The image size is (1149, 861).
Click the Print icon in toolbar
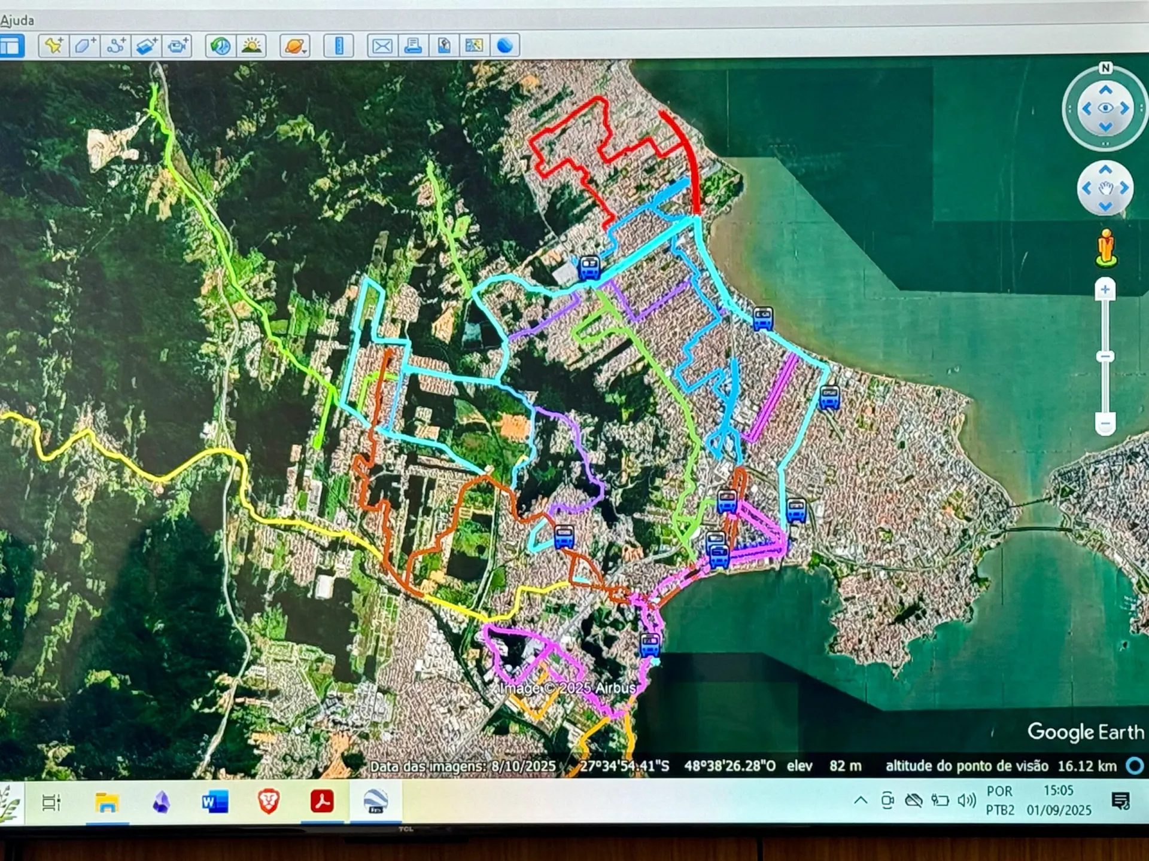[x=413, y=45]
